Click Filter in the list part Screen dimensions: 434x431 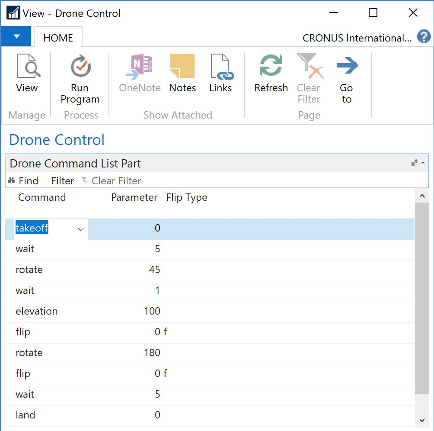coord(63,181)
